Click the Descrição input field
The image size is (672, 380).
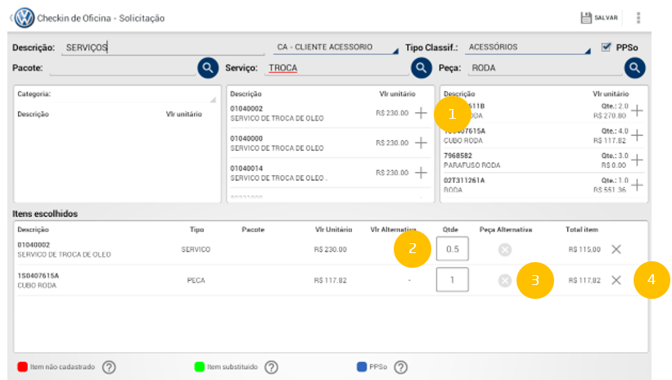click(163, 47)
